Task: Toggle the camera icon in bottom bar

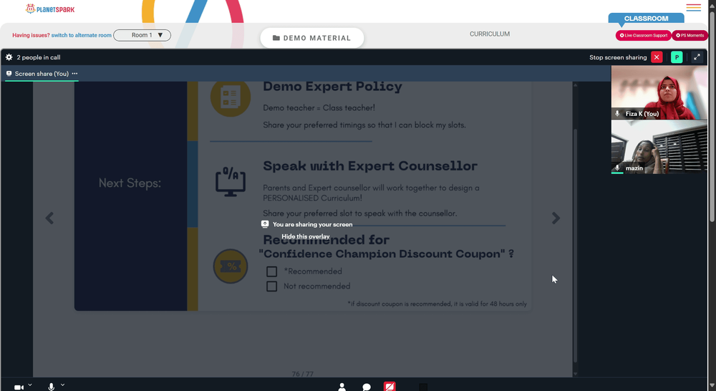Action: pyautogui.click(x=19, y=387)
